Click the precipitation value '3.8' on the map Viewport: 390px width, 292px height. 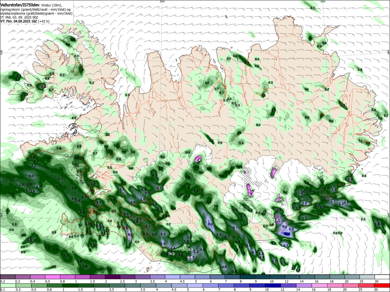21,185
